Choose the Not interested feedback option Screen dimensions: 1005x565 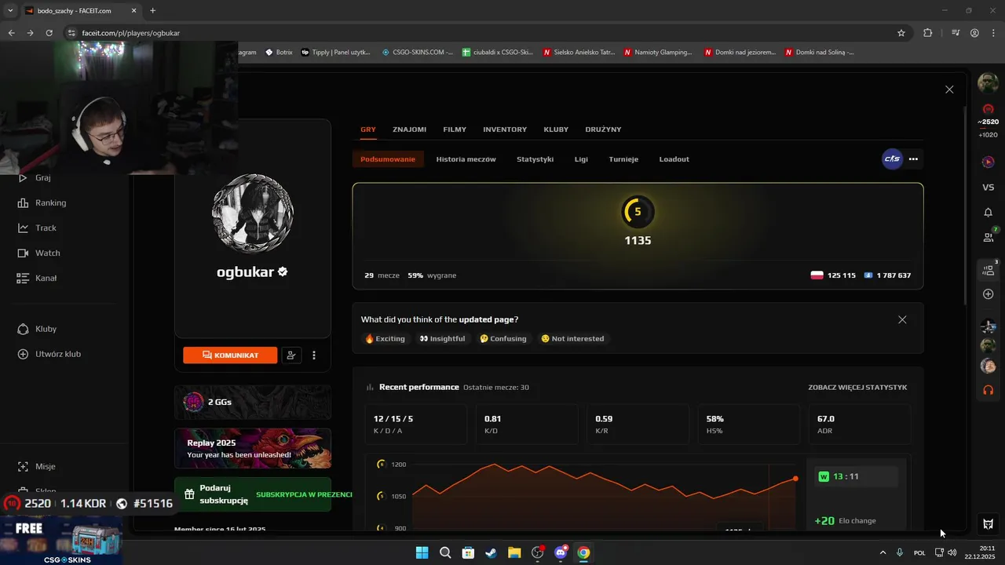point(572,339)
